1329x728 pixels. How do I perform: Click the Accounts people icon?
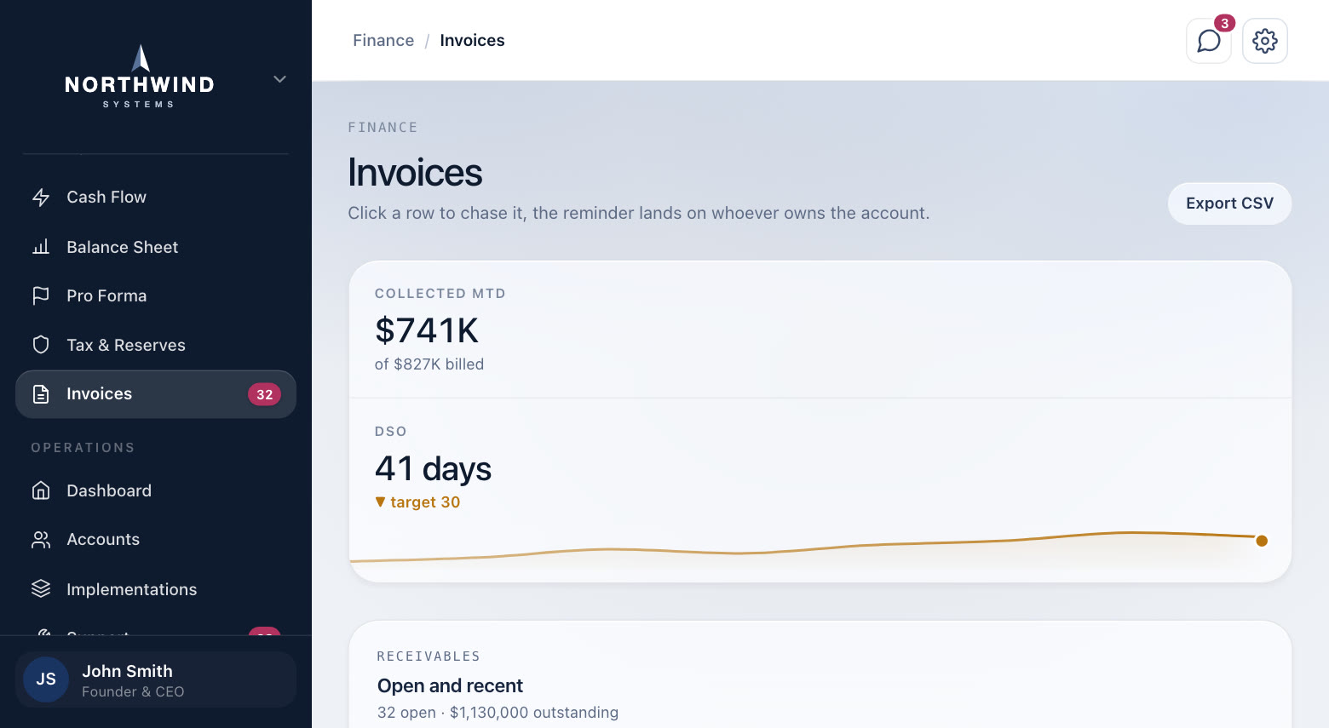coord(41,540)
